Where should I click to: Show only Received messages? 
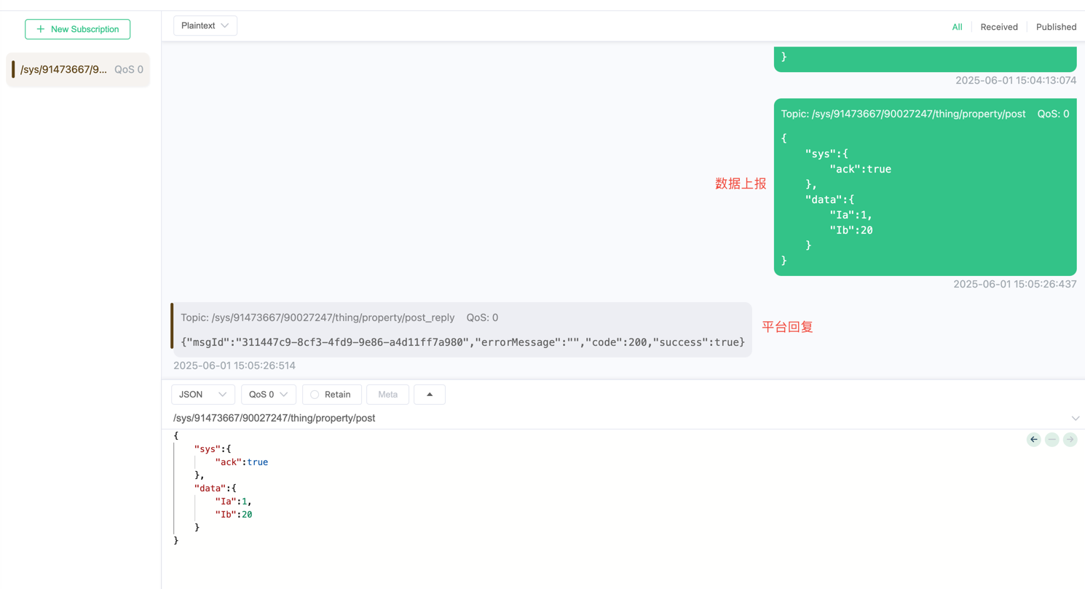point(998,27)
